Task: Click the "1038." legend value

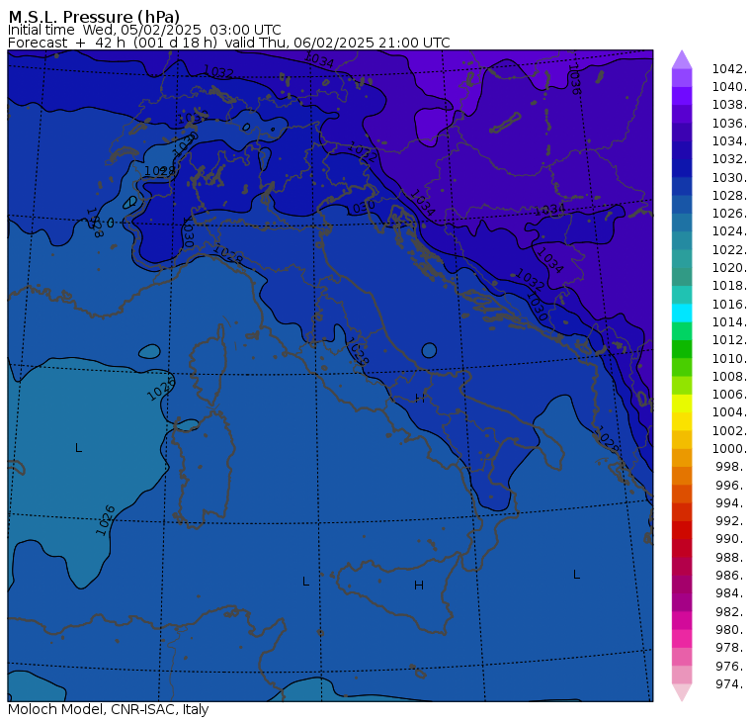Action: 729,105
